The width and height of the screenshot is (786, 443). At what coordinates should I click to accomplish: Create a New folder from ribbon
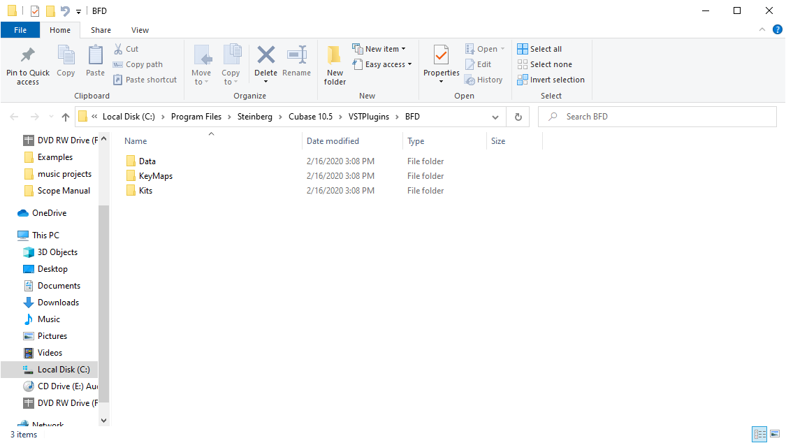pos(335,65)
